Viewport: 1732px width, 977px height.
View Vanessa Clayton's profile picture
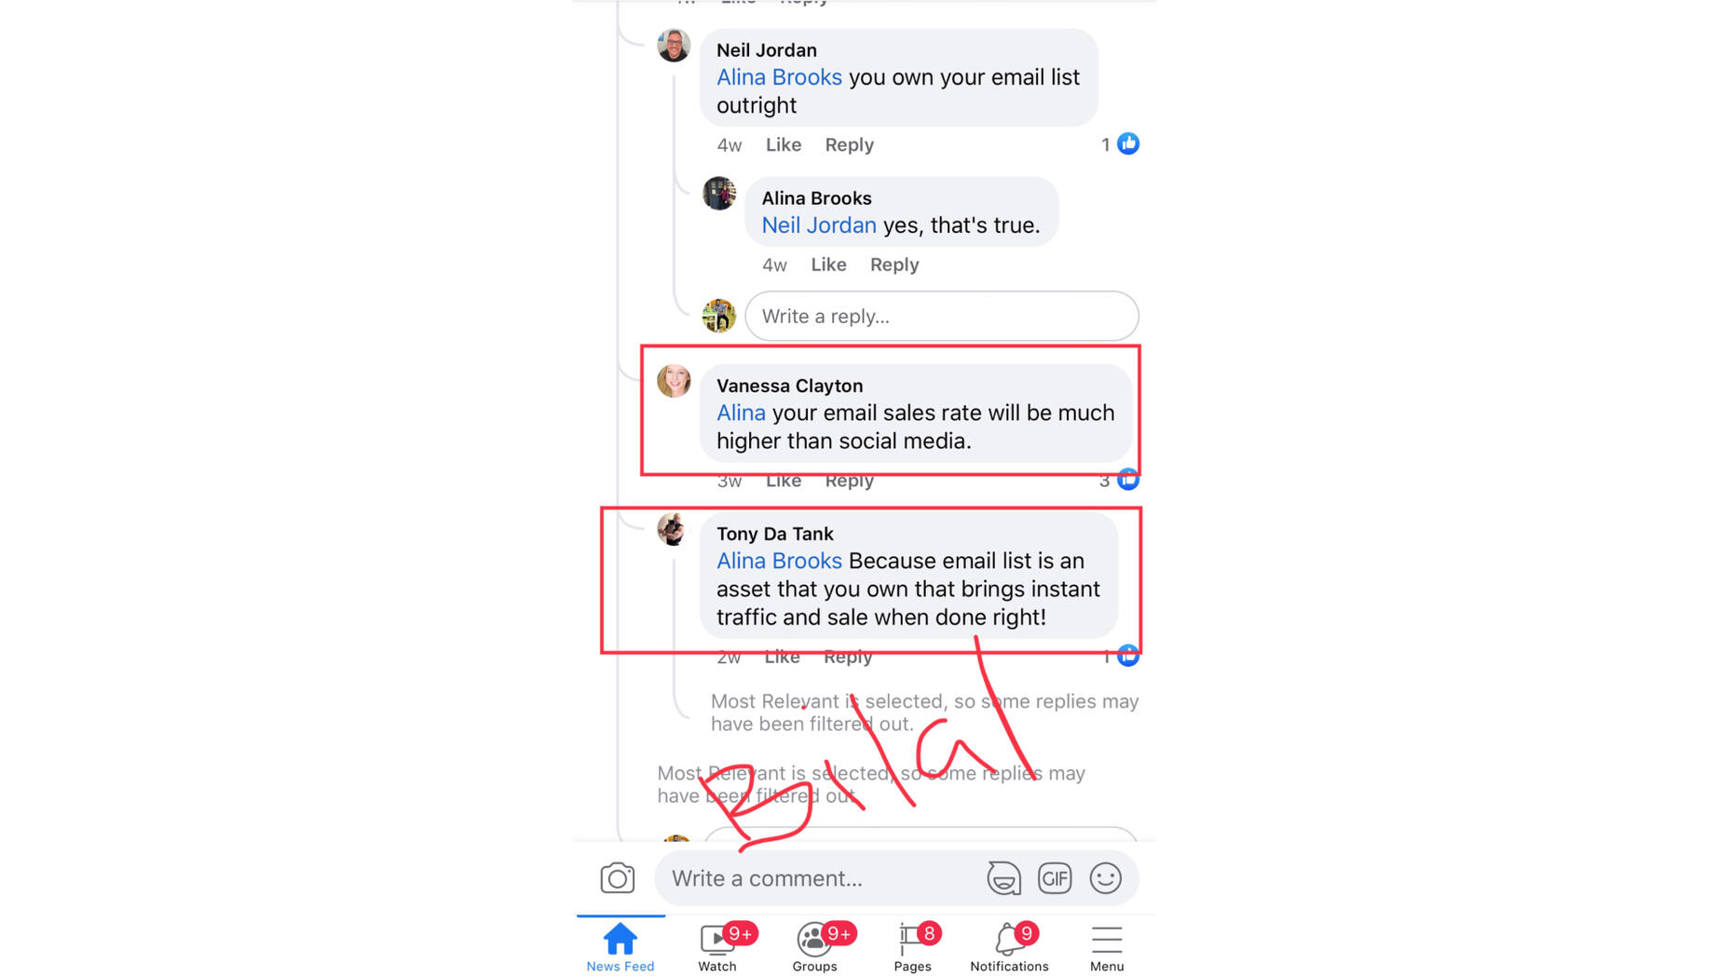point(674,380)
